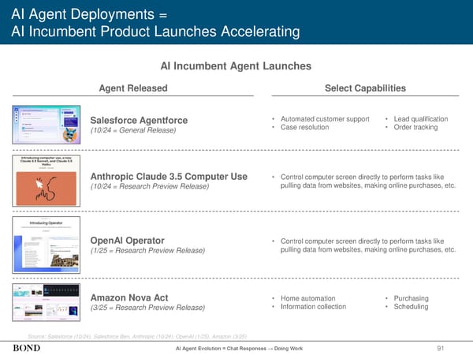This screenshot has height=355, width=473.
Task: Select the Salesforce Agentforce heading
Action: tap(139, 120)
